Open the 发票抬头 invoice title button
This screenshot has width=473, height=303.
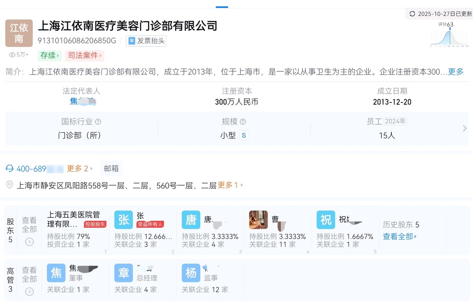click(x=146, y=41)
